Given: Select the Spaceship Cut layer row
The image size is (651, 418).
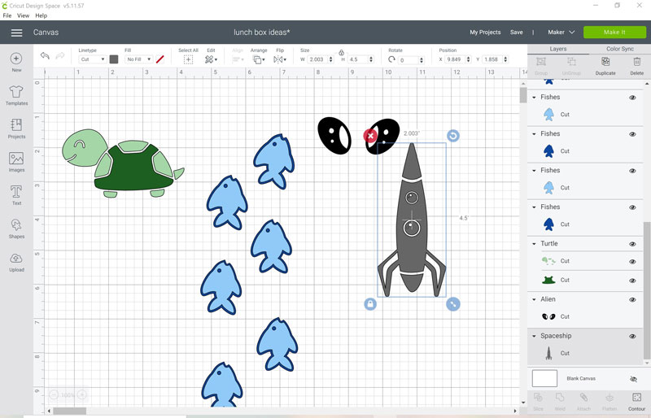Looking at the screenshot, I should (585, 353).
